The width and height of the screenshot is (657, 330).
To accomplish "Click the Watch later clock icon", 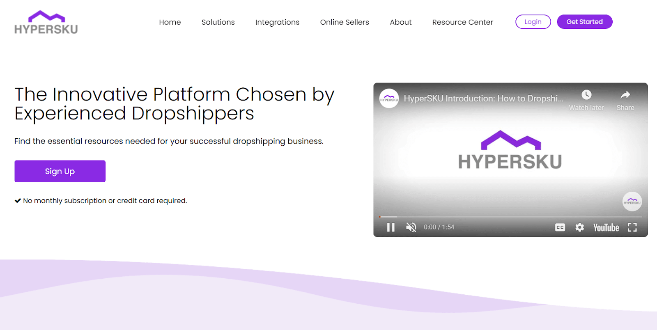I will (x=586, y=95).
